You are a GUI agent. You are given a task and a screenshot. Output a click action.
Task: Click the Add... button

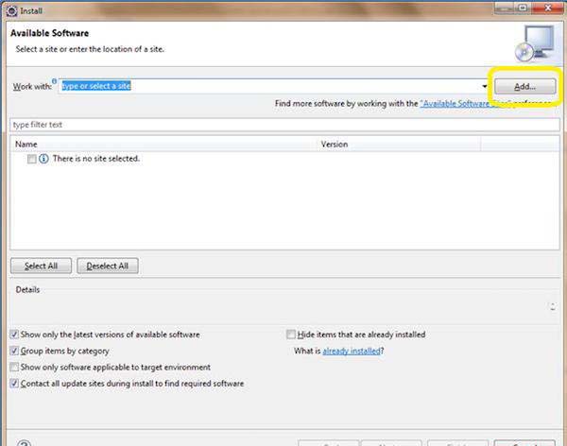[x=524, y=86]
